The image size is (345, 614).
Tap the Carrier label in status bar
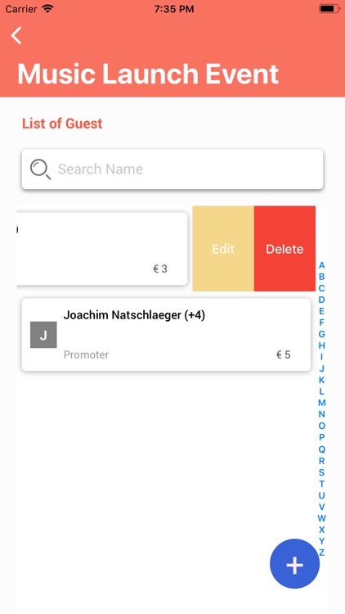tap(21, 9)
